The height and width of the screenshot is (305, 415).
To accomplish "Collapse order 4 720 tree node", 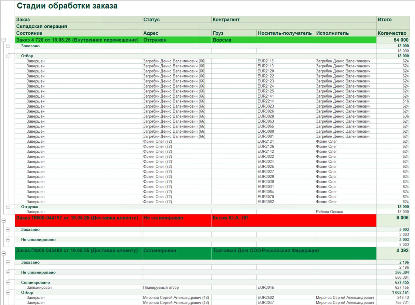I will 4,40.
